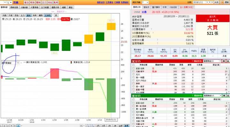This screenshot has height=127, width=230.
Task: Click the zoom in magnifier icon
Action: (92, 126)
